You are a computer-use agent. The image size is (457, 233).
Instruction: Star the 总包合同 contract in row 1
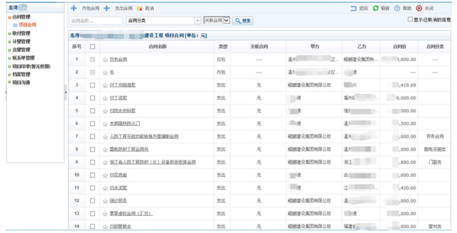[x=105, y=59]
